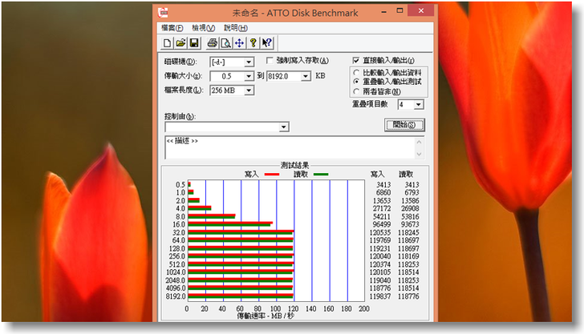Open the 256 MB file length dropdown
This screenshot has width=584, height=334.
249,91
